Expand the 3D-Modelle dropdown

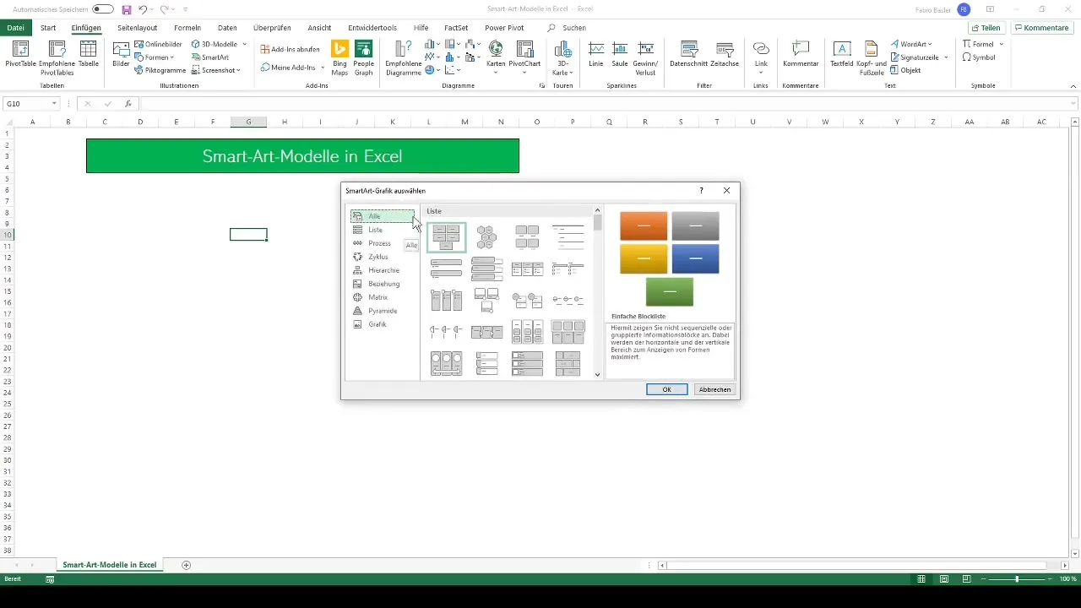click(x=244, y=44)
